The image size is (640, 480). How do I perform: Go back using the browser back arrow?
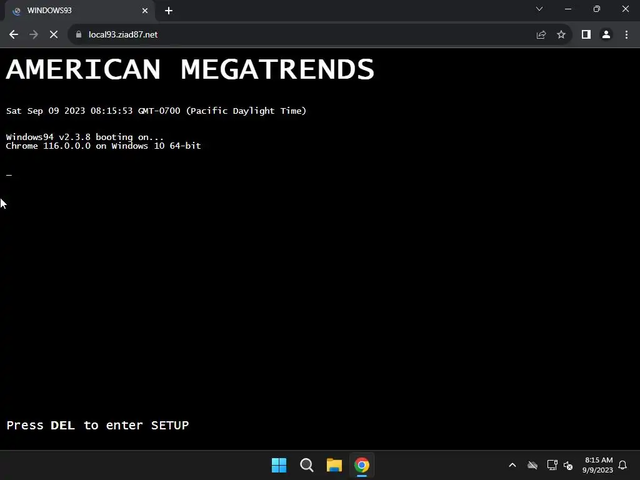(x=14, y=35)
